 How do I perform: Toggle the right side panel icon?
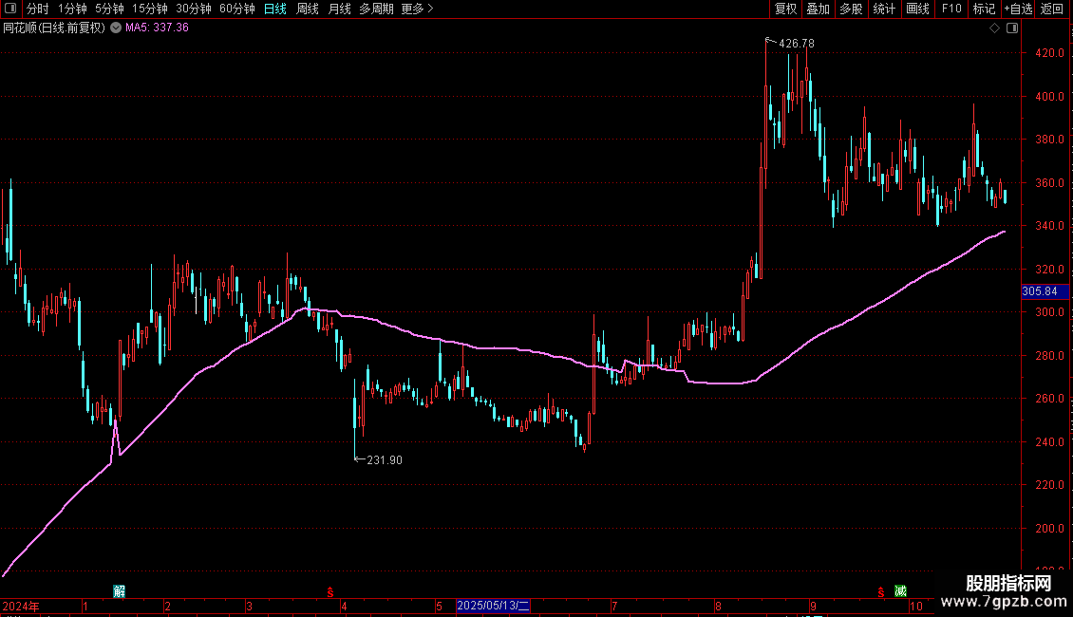point(1012,28)
